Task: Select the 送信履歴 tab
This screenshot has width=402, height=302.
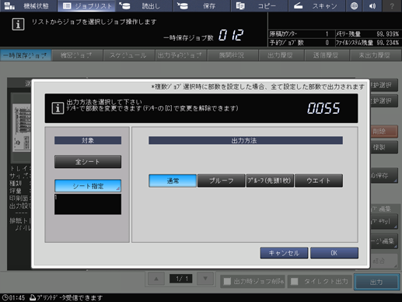Action: pos(326,55)
